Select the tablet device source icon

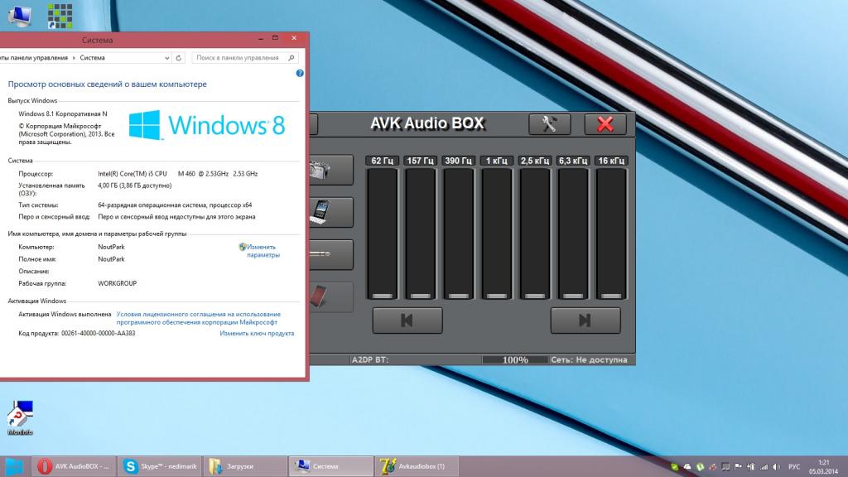[x=320, y=212]
